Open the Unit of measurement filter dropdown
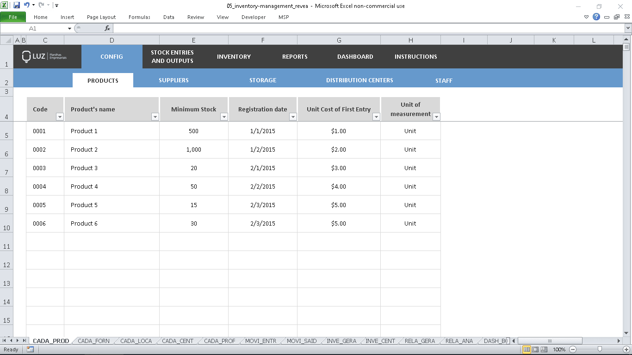The image size is (632, 355). [x=436, y=117]
